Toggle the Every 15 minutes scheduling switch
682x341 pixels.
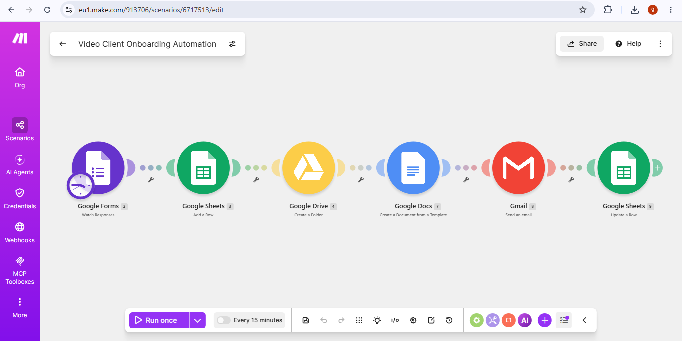(223, 320)
